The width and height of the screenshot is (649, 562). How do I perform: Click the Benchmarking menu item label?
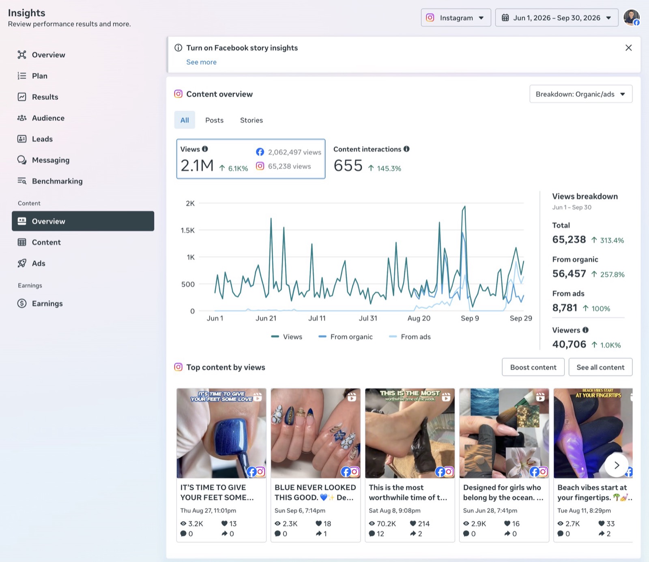(x=57, y=181)
